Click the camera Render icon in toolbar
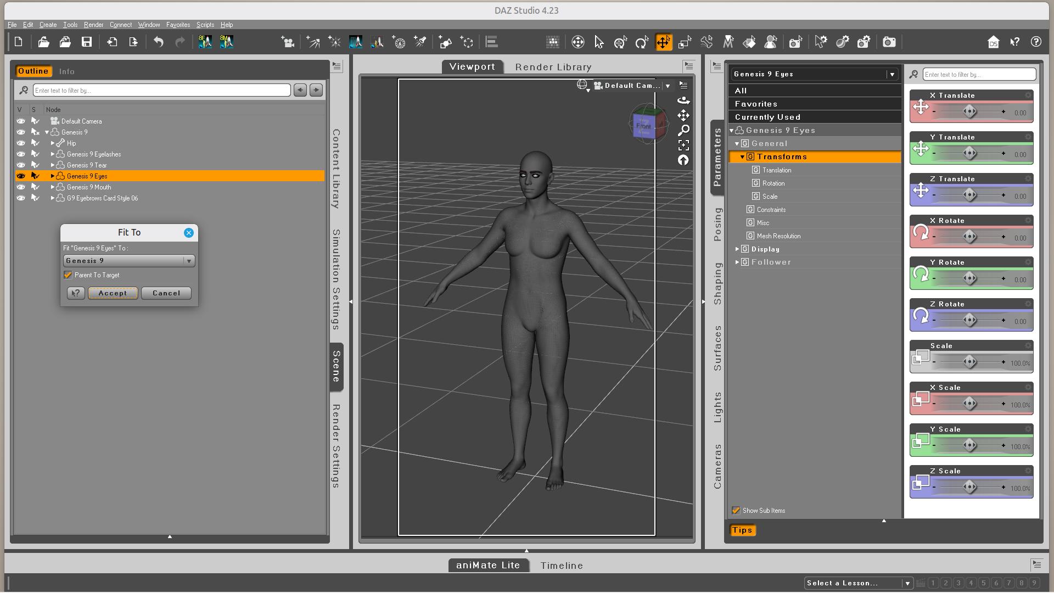Screen dimensions: 1054x593 pyautogui.click(x=889, y=42)
